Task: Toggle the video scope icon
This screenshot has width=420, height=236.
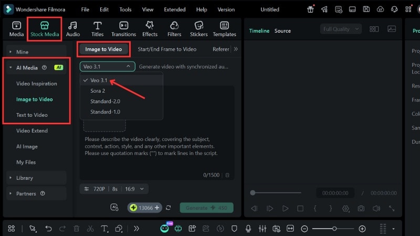Action: click(392, 29)
